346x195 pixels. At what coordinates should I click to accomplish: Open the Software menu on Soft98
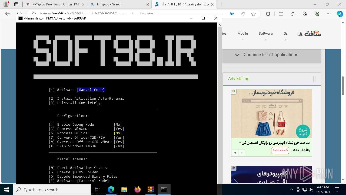coord(265,34)
